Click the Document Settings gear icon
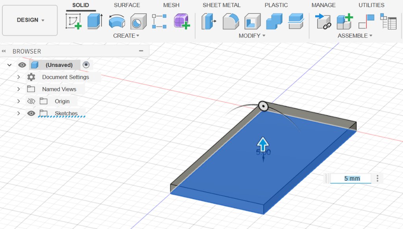The height and width of the screenshot is (229, 403). [x=31, y=77]
